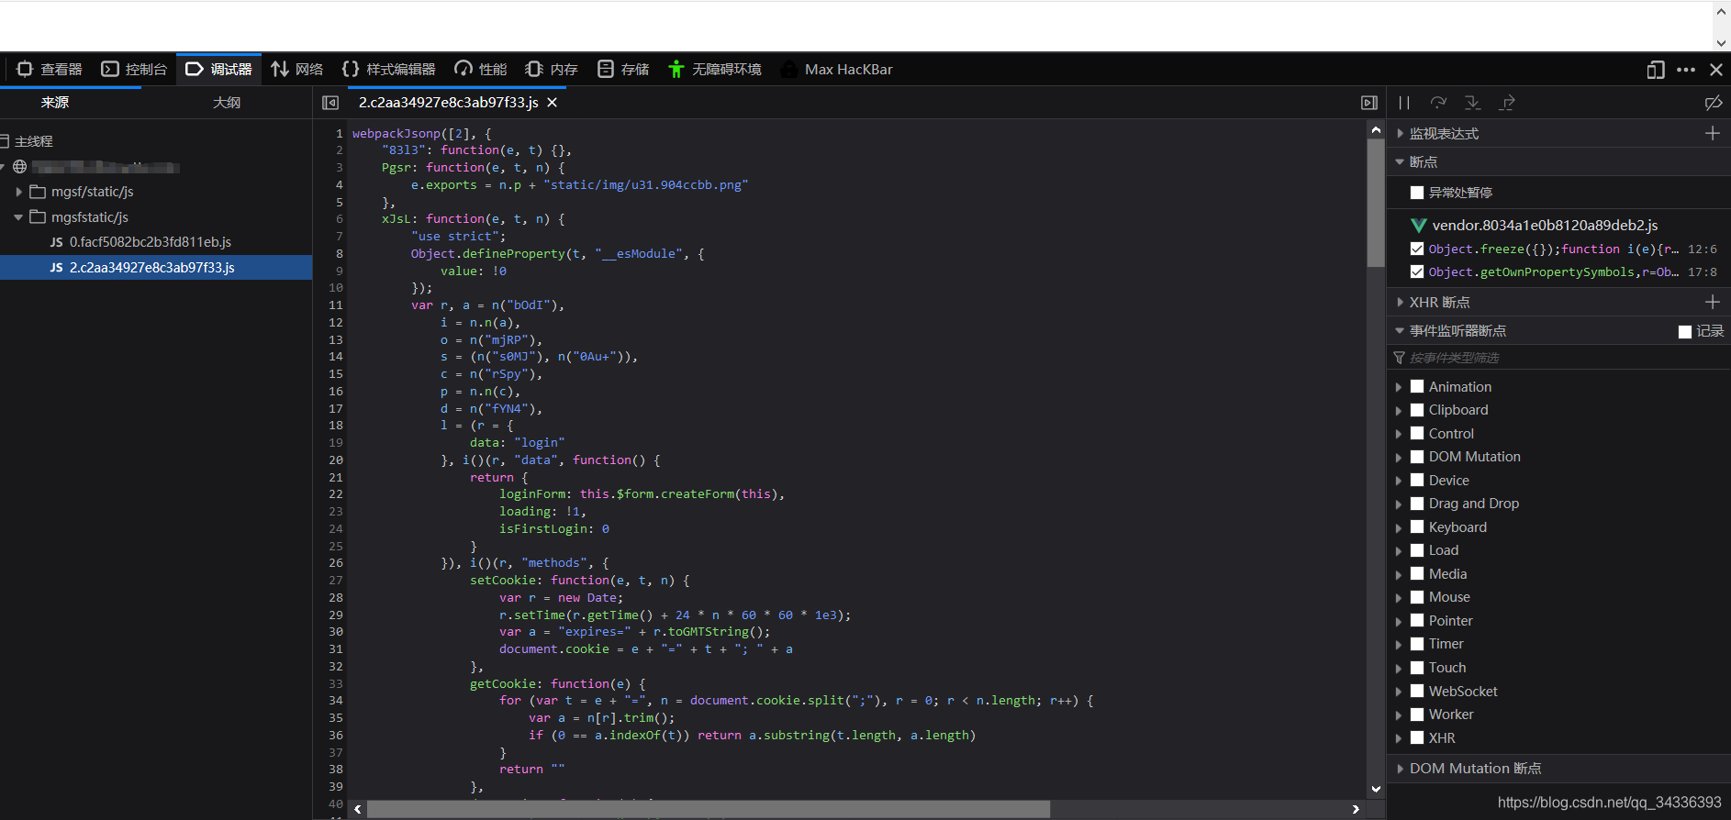
Task: Click the editor vertical scrollbar thumb
Action: [1375, 204]
